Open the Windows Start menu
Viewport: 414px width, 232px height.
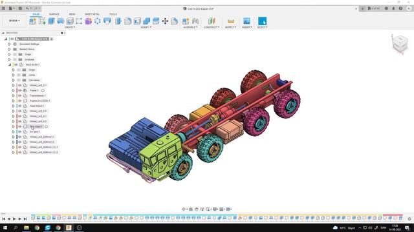5,227
